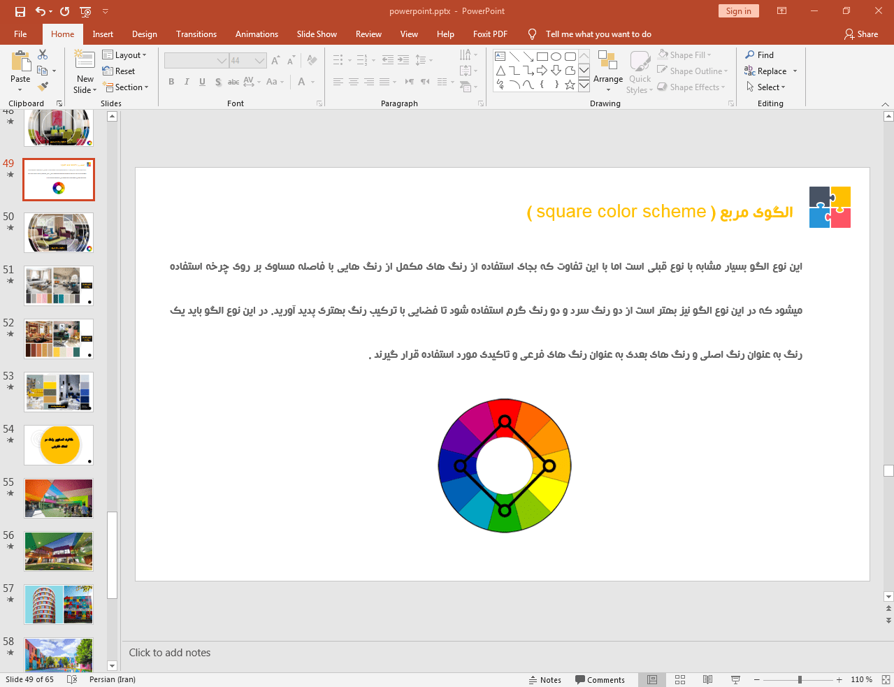The image size is (894, 687).
Task: Click the zoom slider handle
Action: (800, 679)
